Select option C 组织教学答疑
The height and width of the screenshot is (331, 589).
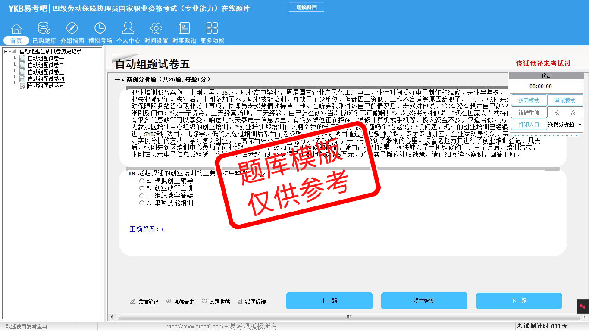(x=142, y=196)
